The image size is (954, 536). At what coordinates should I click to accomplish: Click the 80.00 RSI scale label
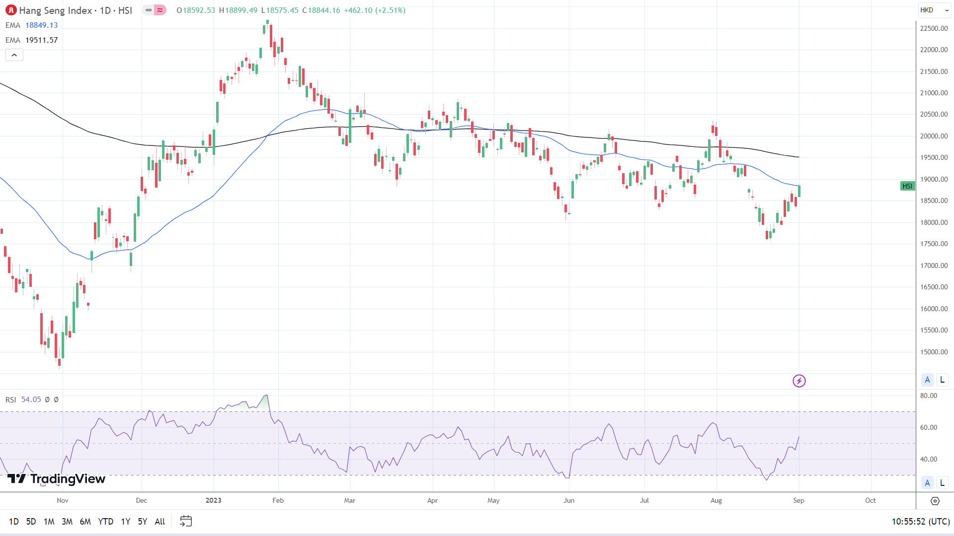pyautogui.click(x=929, y=396)
